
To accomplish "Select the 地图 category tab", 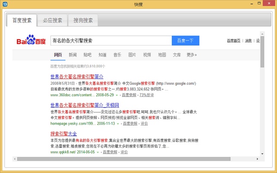I will (162, 55).
